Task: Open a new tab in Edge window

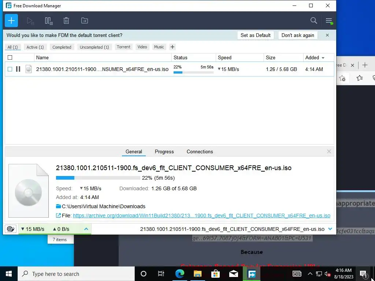Action: click(x=365, y=65)
